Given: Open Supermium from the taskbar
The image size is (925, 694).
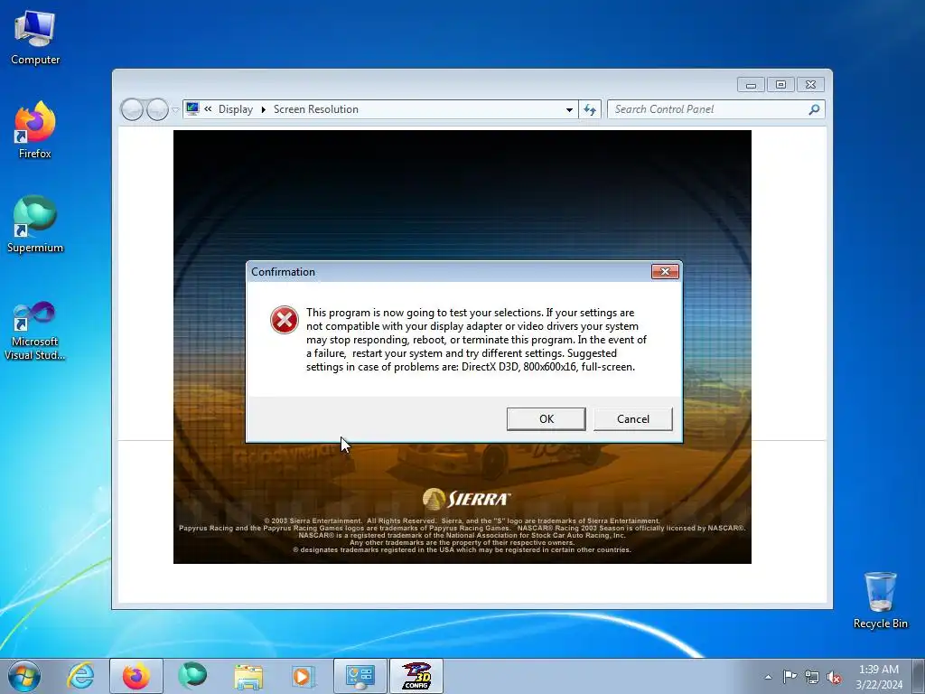Looking at the screenshot, I should [192, 676].
